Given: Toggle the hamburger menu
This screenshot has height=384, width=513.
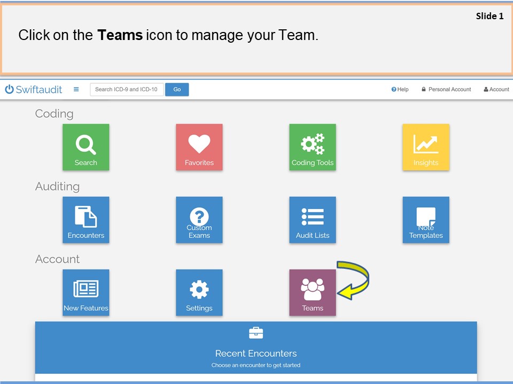Looking at the screenshot, I should [x=76, y=90].
